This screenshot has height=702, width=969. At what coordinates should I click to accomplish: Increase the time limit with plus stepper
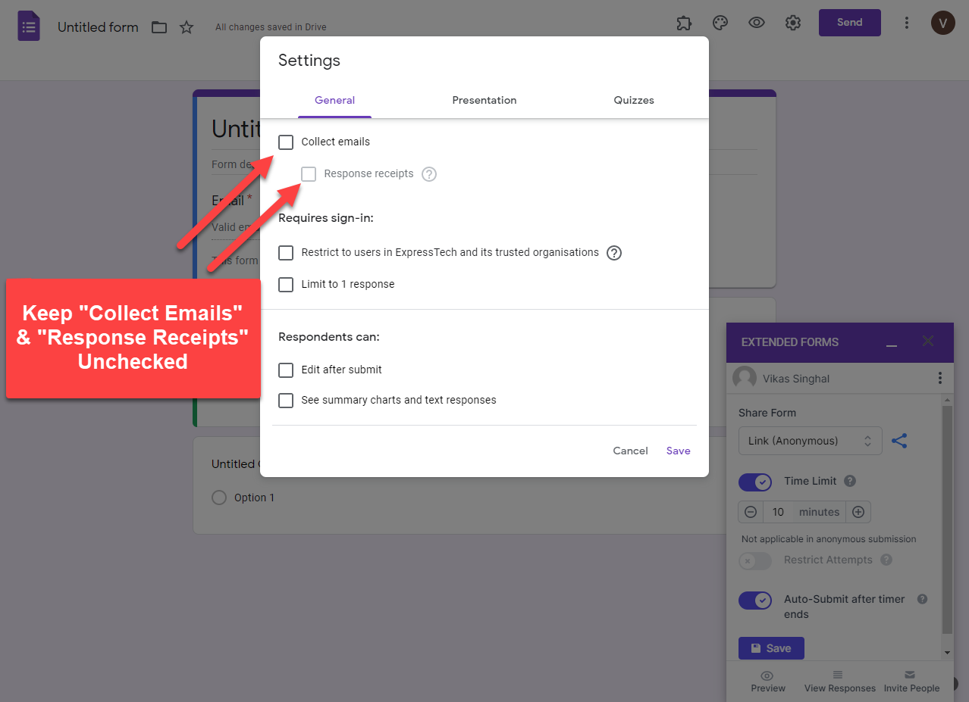click(858, 512)
